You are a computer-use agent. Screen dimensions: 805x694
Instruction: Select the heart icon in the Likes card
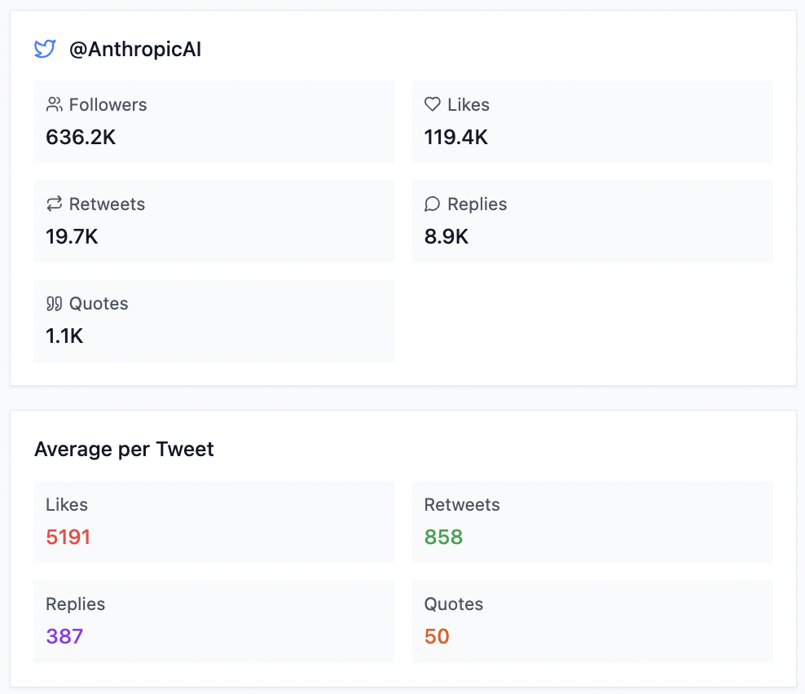(432, 103)
